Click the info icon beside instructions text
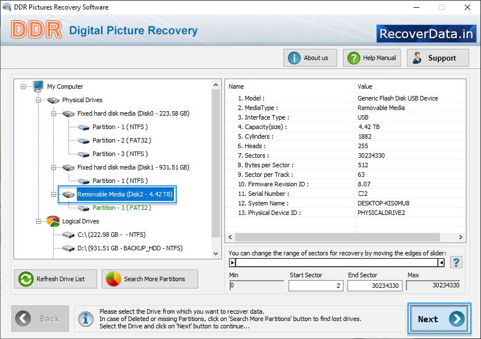Viewport: 481px width, 339px height. pos(85,319)
